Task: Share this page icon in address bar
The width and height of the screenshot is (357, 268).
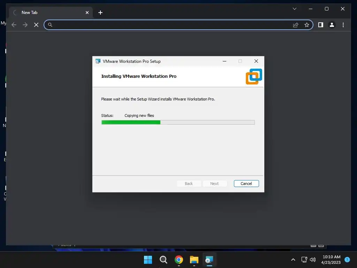Action: click(x=296, y=25)
